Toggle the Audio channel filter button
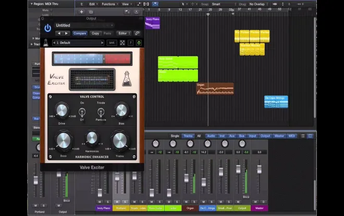This screenshot has height=216, width=344. tap(211, 136)
